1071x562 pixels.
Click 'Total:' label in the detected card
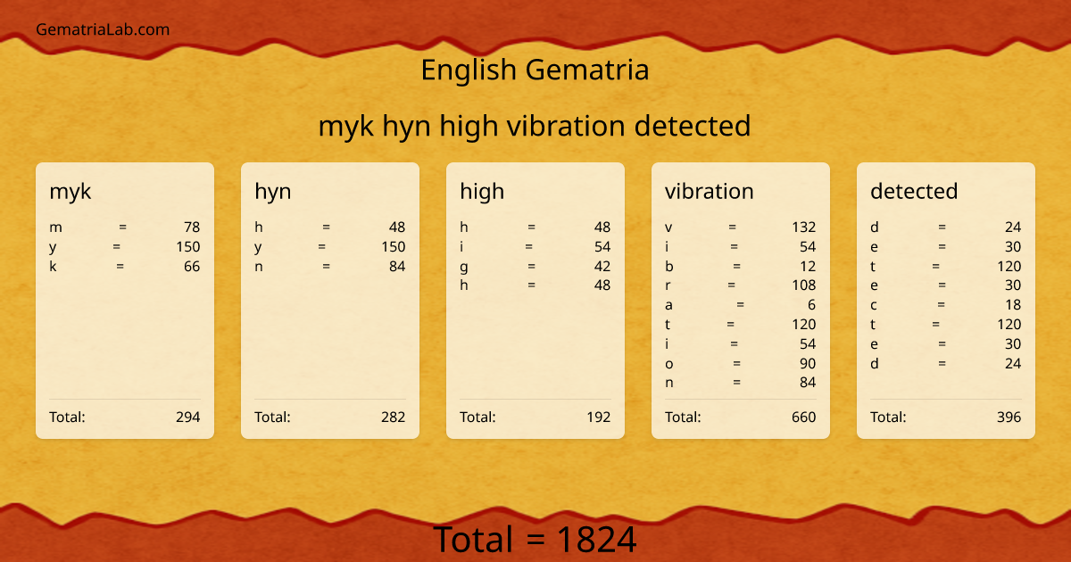tap(888, 417)
